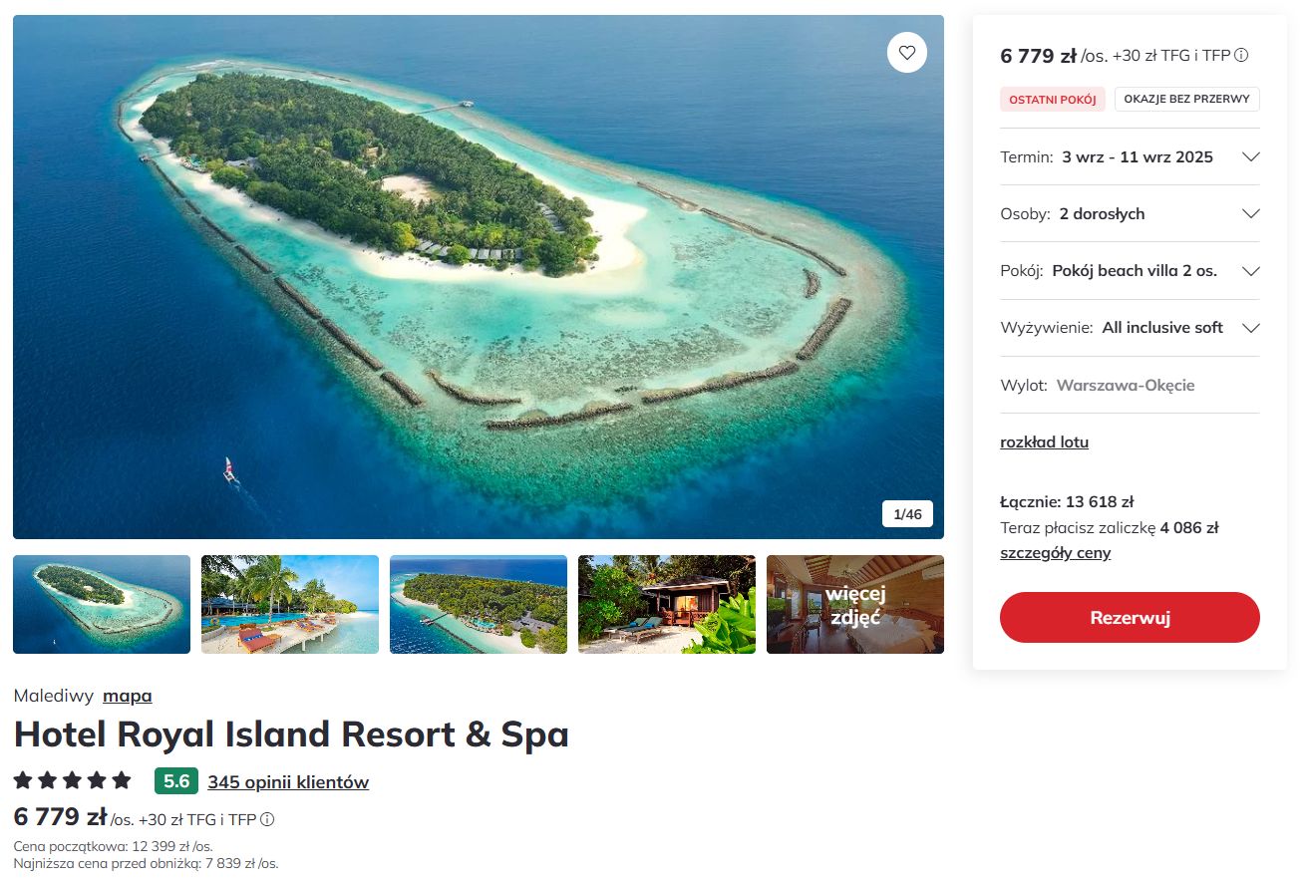This screenshot has width=1305, height=881.
Task: Open 345 opinii klientów reviews link
Action: coord(288,781)
